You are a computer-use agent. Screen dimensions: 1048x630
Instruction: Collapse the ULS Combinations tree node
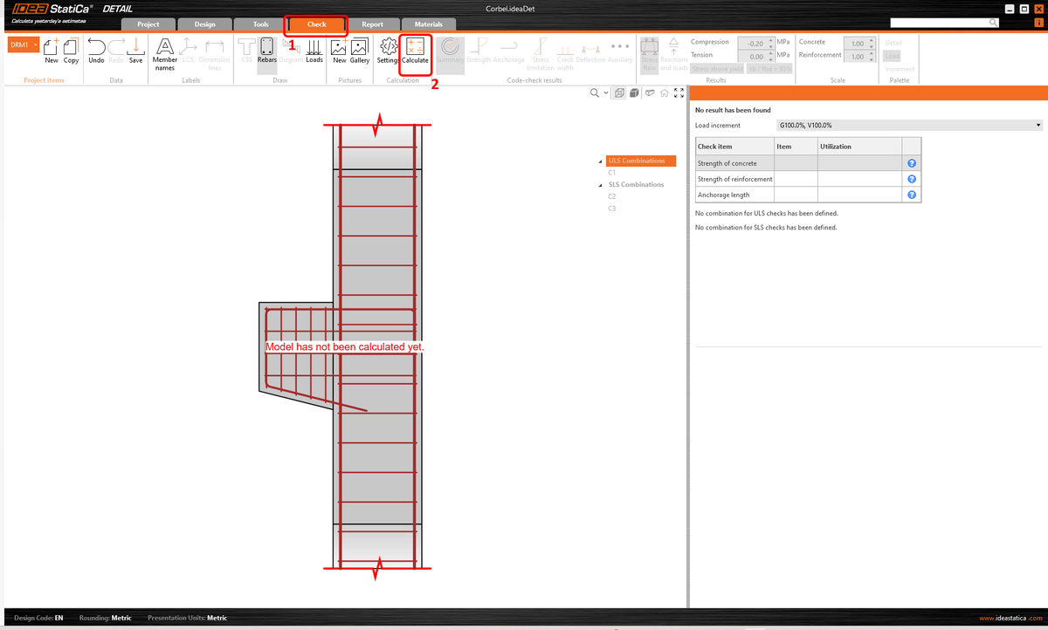point(599,161)
